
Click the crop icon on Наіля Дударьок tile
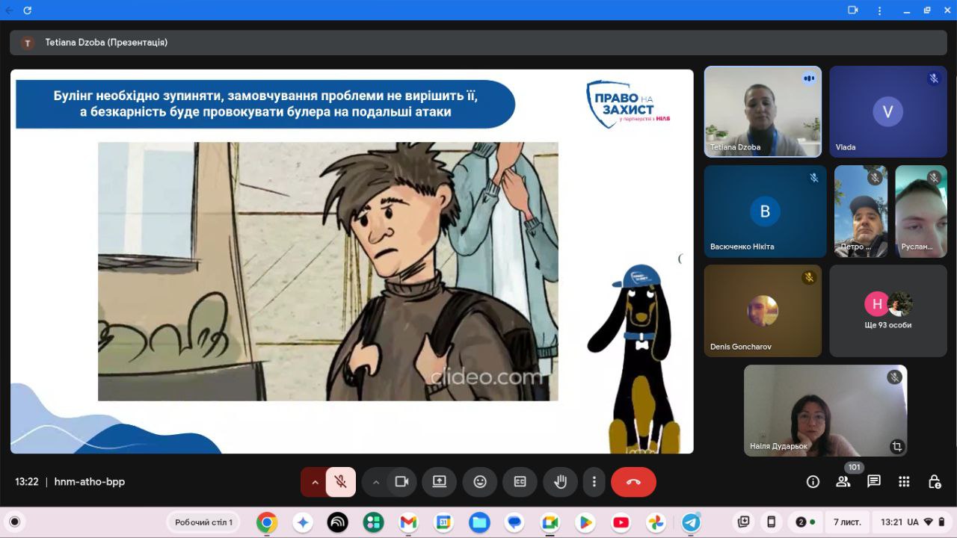click(896, 446)
